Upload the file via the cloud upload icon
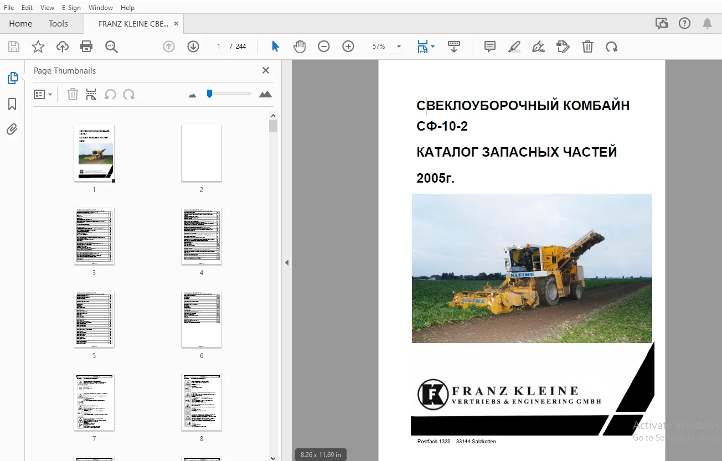The image size is (722, 461). coord(63,46)
